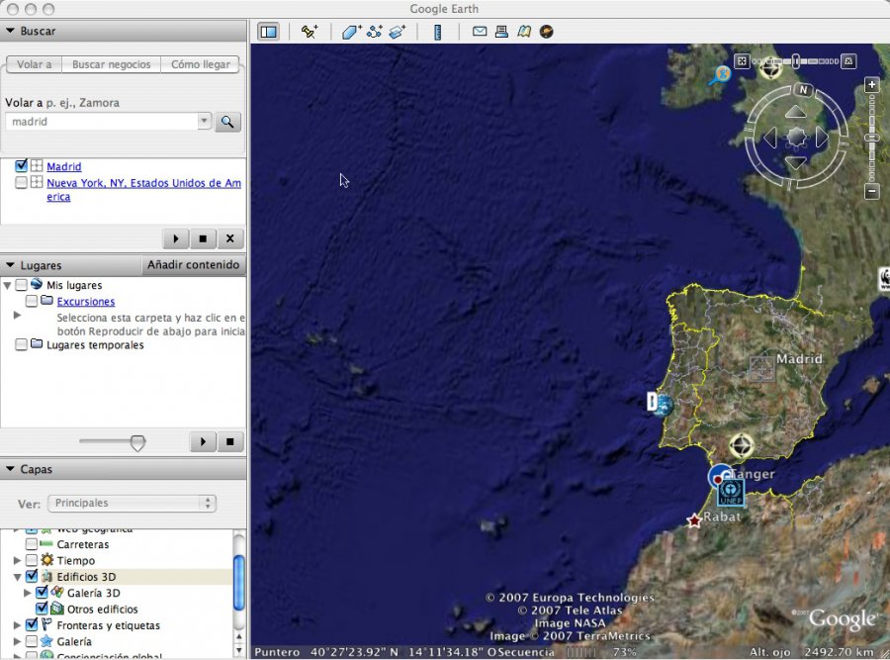Click the blue magnifier icon over Ireland
This screenshot has height=660, width=890.
pos(720,75)
